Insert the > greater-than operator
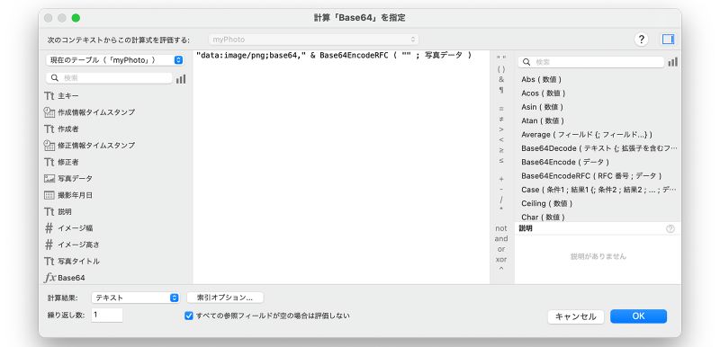 [x=501, y=129]
